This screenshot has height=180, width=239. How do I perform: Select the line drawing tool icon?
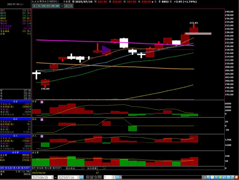click(232, 177)
